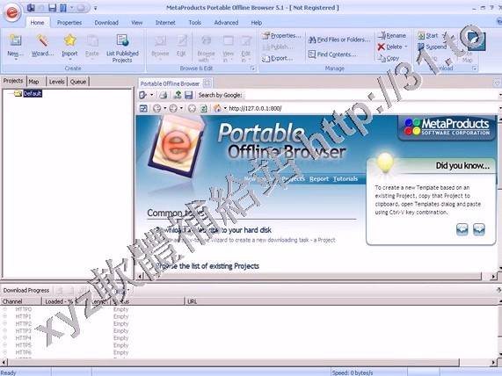Click the Edit in icon
The image size is (502, 376).
point(246,41)
